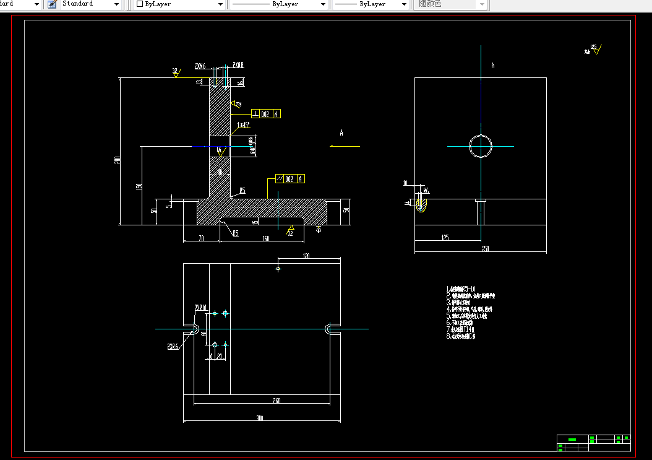The width and height of the screenshot is (652, 460).
Task: Open the style dropdown ending in 'dard'
Action: point(20,4)
